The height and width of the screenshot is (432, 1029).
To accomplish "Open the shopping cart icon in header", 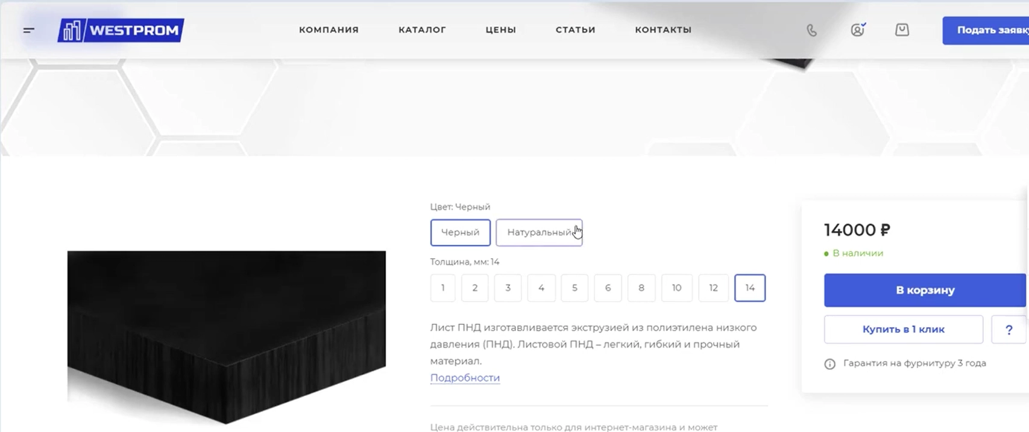I will [x=902, y=29].
